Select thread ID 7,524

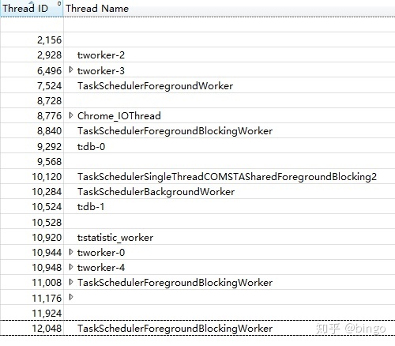[49, 86]
